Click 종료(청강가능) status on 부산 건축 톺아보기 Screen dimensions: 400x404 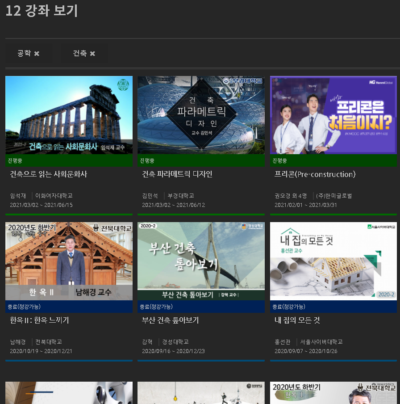pyautogui.click(x=156, y=307)
